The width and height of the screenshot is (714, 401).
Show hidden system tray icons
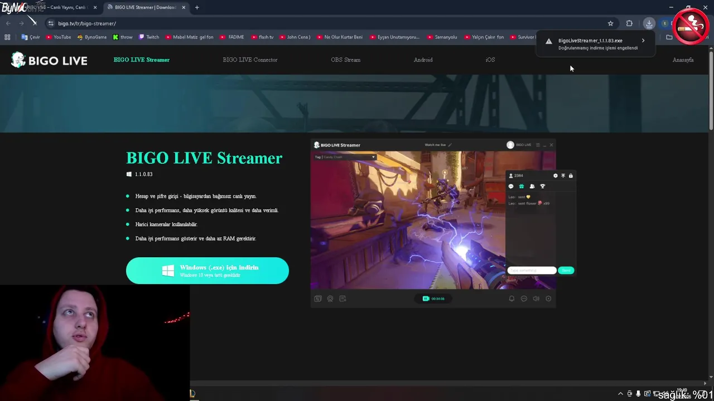620,394
